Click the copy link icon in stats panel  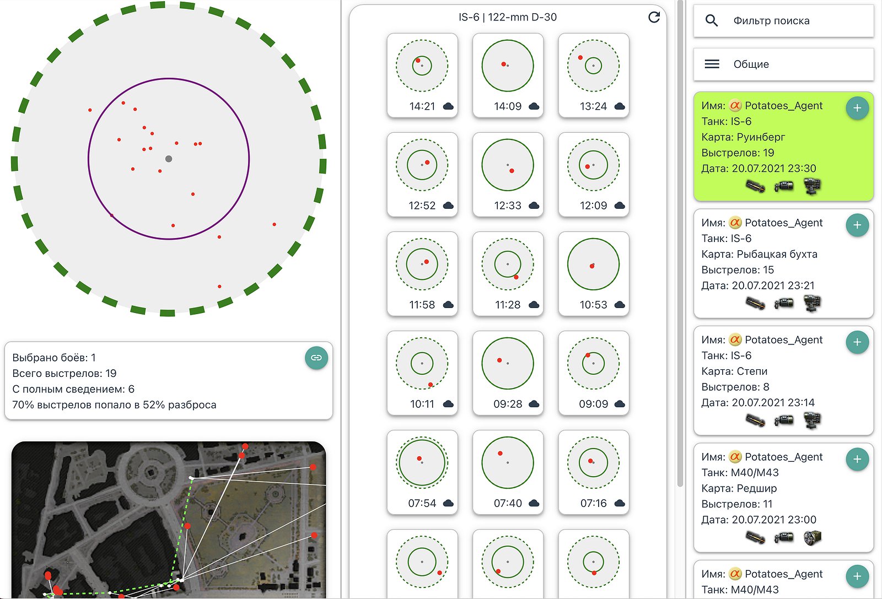(316, 358)
